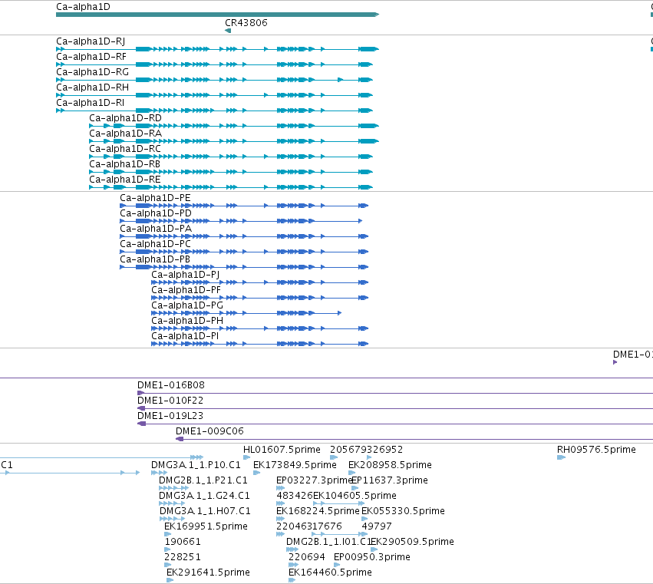
Task: Click the EK291641.5prime label
Action: coord(208,572)
